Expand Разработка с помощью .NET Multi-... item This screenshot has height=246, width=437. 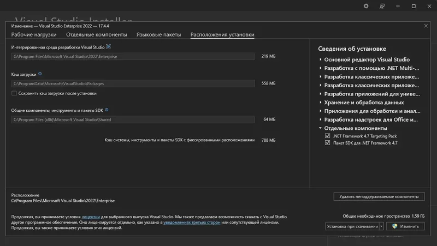320,68
